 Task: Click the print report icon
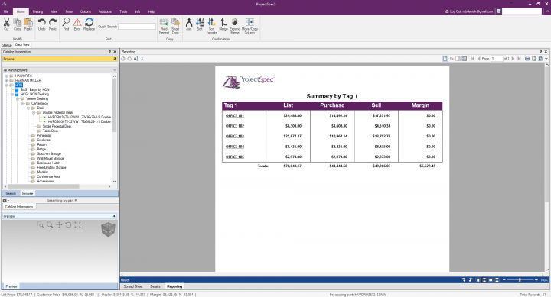(x=527, y=59)
